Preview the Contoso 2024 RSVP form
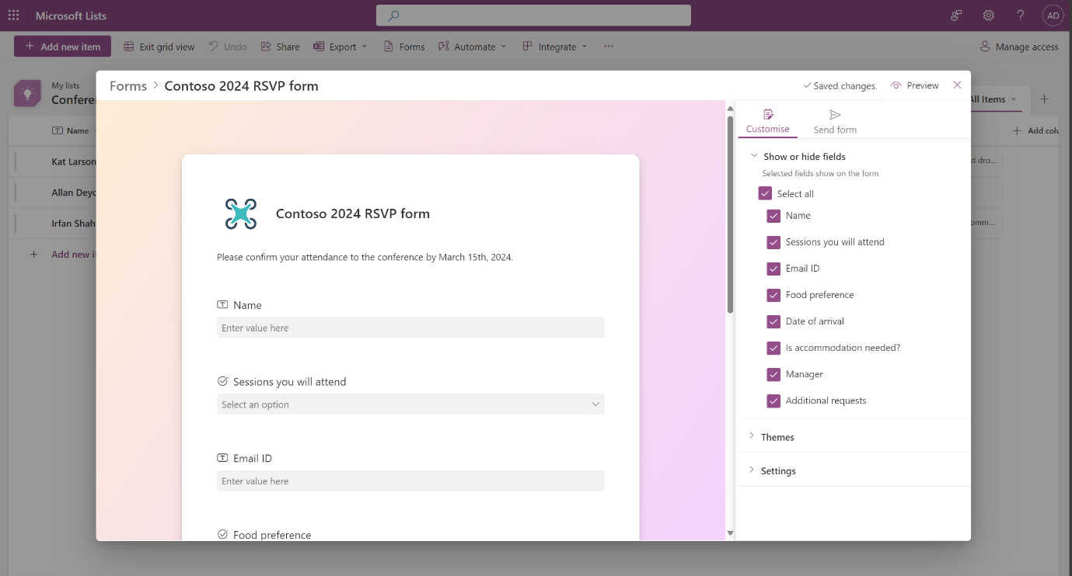The image size is (1072, 576). pos(914,85)
